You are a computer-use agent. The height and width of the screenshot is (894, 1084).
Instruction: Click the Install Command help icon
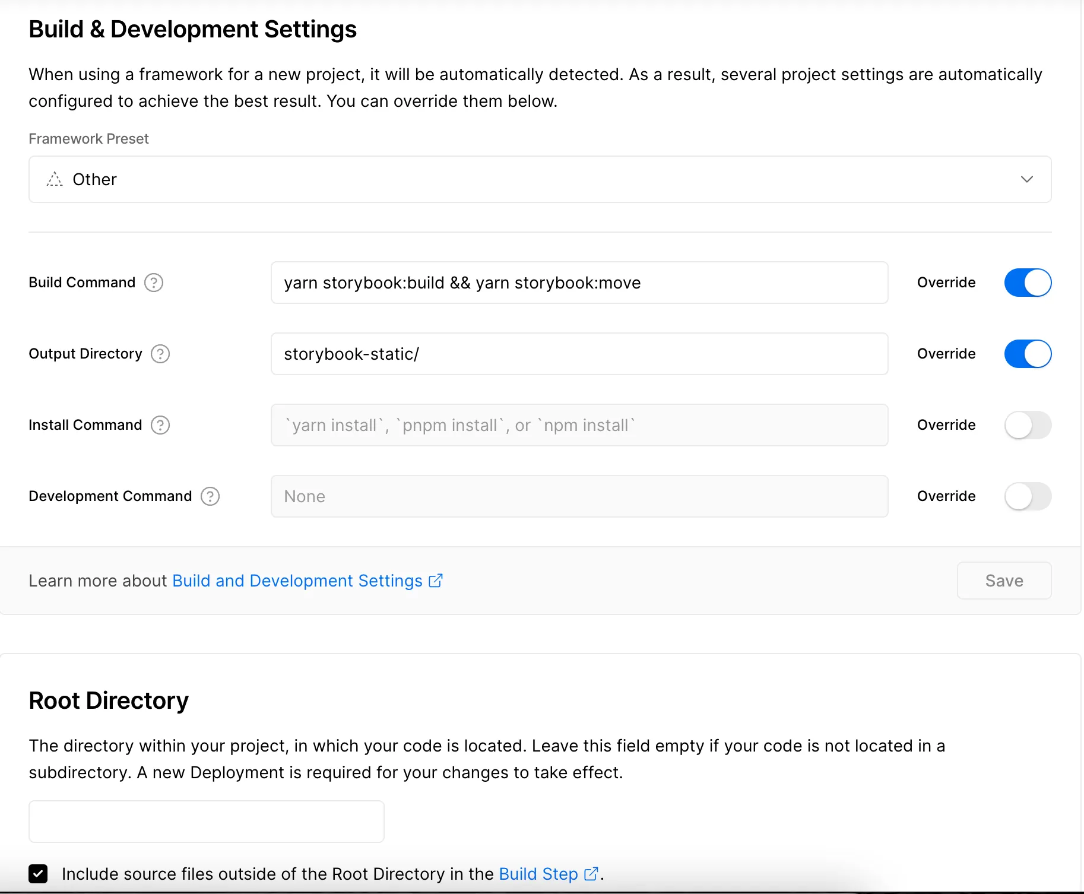click(160, 425)
